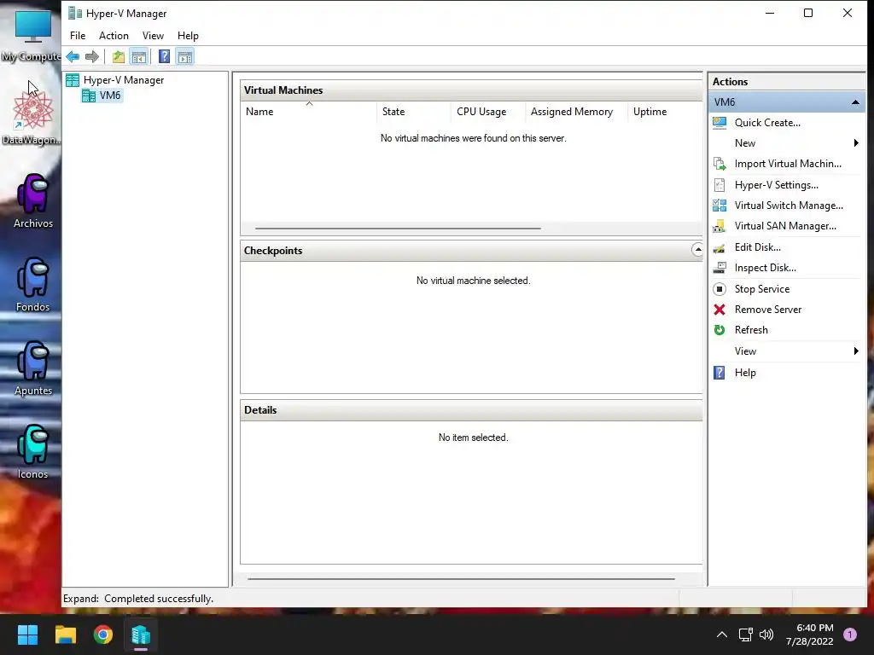Click Import Virtual Machine icon

click(x=720, y=164)
